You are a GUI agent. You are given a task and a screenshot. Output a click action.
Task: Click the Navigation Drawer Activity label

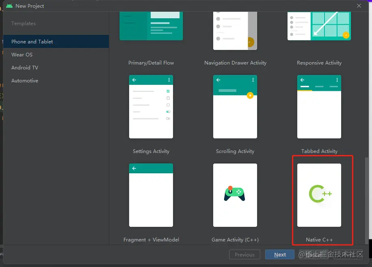[x=236, y=63]
